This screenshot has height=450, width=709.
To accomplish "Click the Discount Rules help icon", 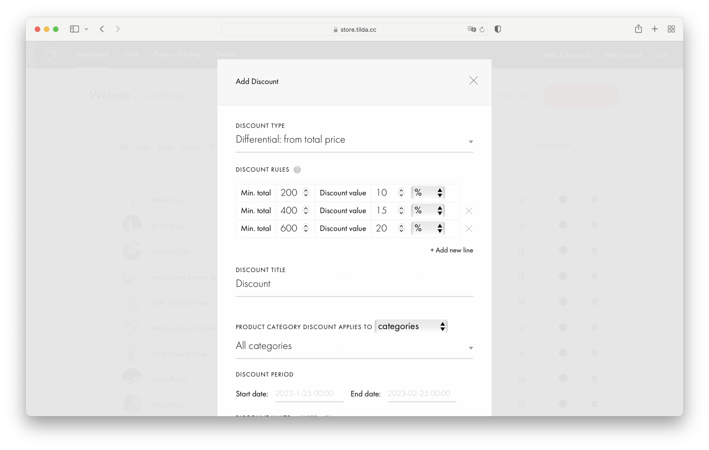I will 297,170.
